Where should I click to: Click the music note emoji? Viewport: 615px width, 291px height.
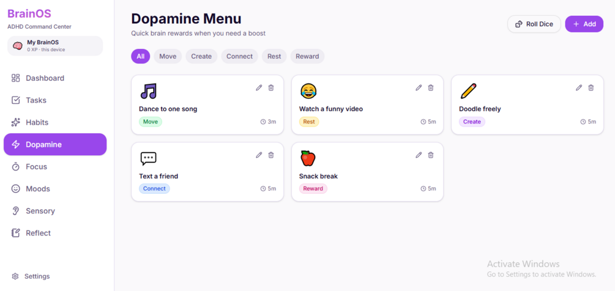click(148, 91)
